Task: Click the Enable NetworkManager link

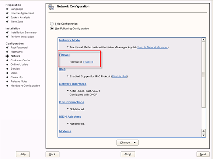Action: tap(153, 47)
